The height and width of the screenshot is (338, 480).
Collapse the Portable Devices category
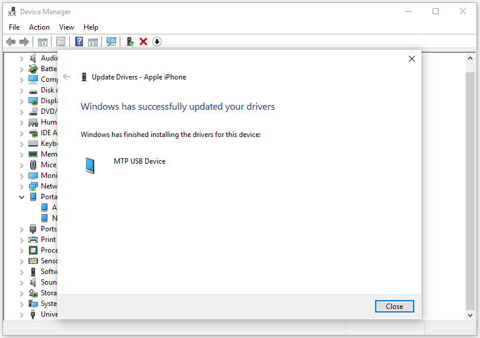point(21,197)
